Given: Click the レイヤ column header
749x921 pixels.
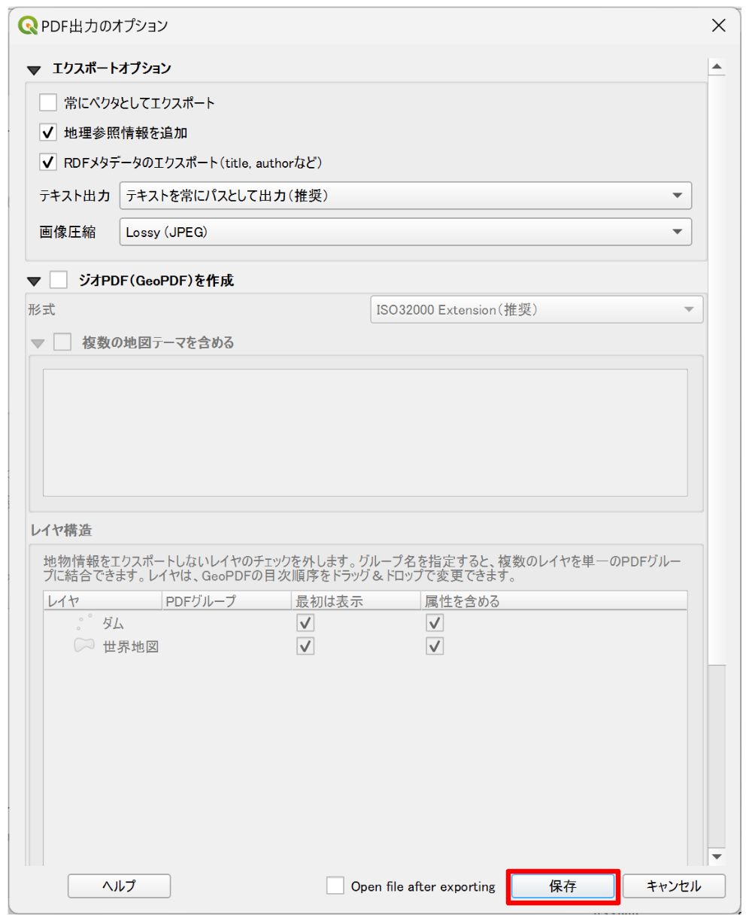Looking at the screenshot, I should tap(103, 601).
